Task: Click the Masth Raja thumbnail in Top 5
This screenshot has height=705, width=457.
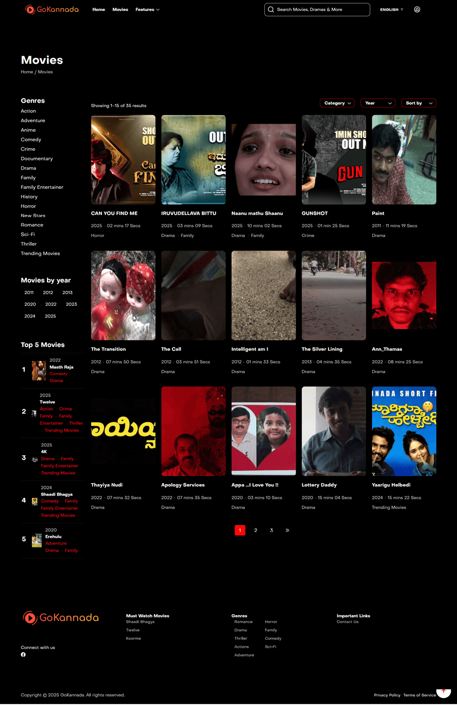Action: [x=39, y=370]
